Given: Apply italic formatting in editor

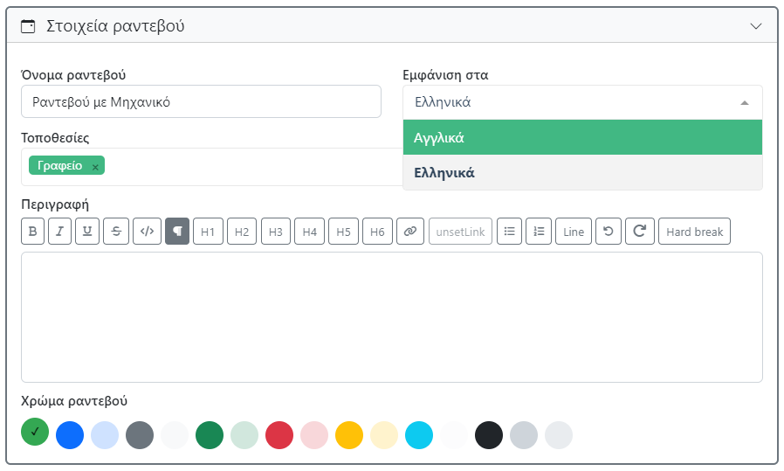Looking at the screenshot, I should pyautogui.click(x=59, y=232).
